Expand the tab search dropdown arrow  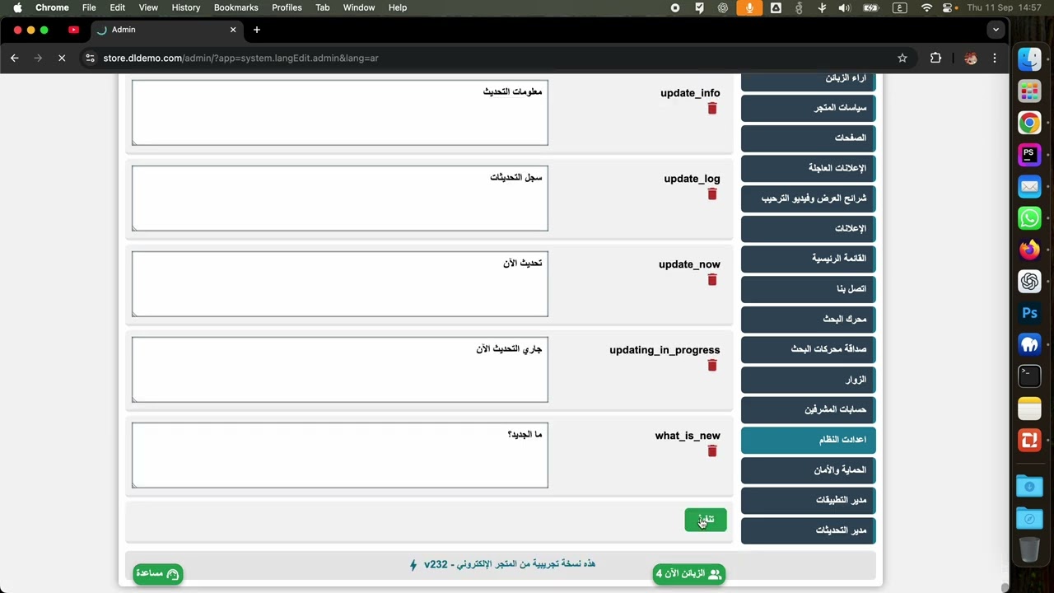click(x=996, y=30)
